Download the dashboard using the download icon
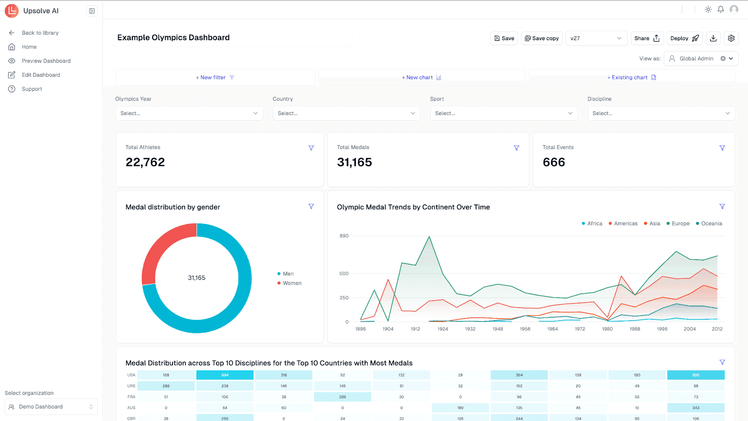Viewport: 748px width, 421px height. 712,38
